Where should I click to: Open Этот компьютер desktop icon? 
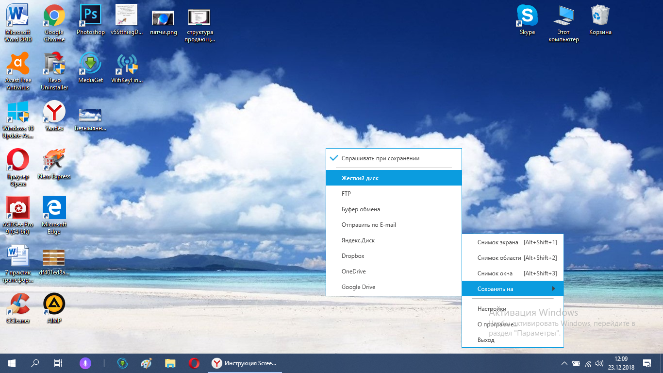(x=564, y=23)
